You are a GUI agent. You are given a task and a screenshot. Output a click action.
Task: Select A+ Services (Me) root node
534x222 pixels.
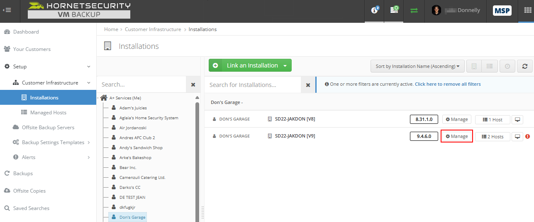tap(125, 98)
